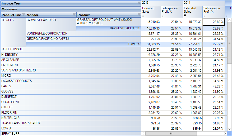Click the vertical scrollbar up arrow

(x=229, y=20)
